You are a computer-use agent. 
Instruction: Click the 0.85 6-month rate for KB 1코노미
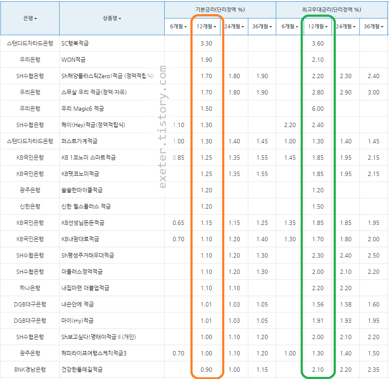[178, 158]
